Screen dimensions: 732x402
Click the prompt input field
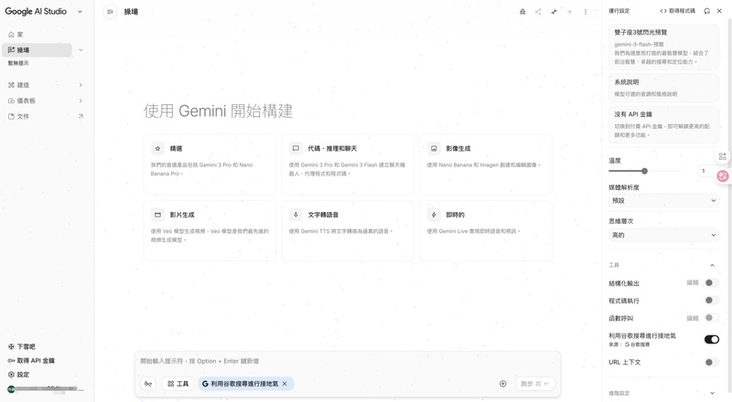point(348,361)
